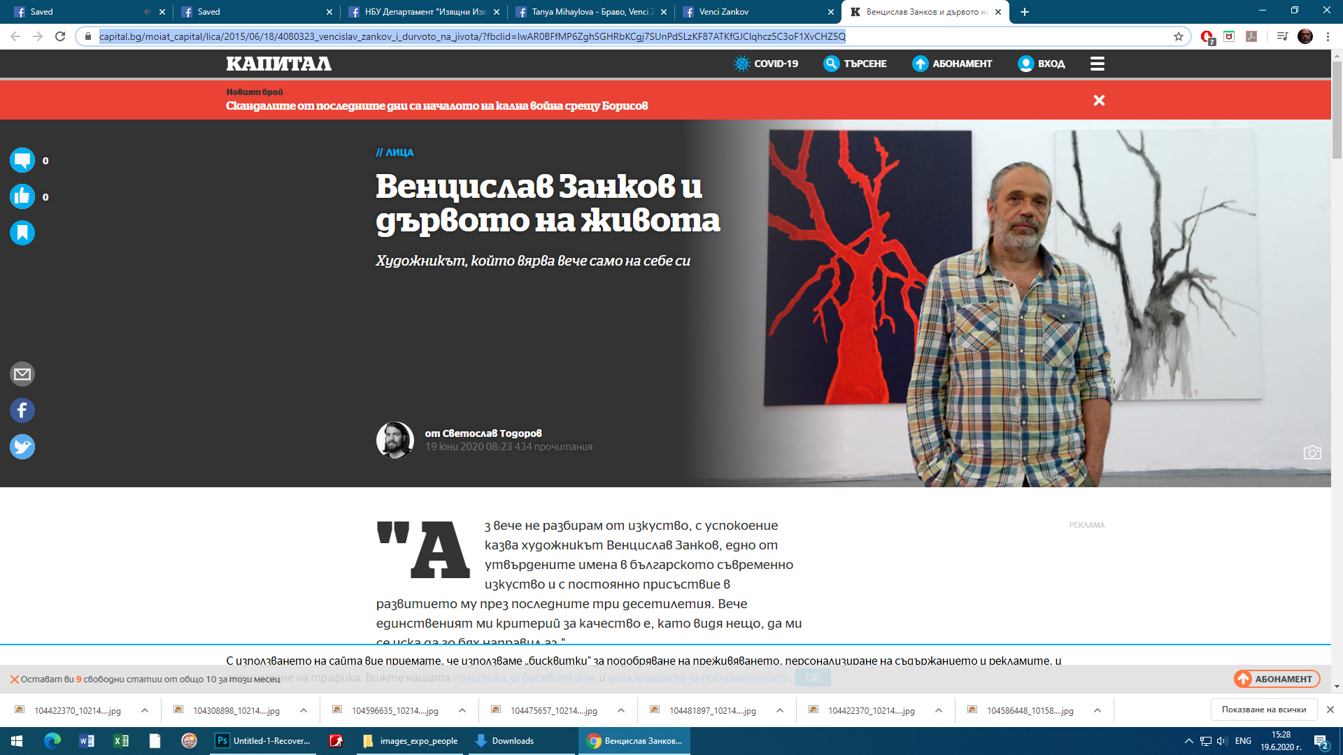Open Excel from the taskbar
This screenshot has width=1343, height=755.
pyautogui.click(x=121, y=741)
